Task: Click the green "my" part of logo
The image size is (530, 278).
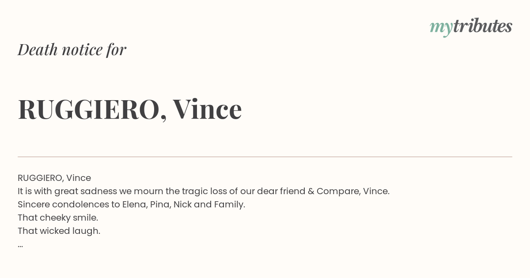Action: coord(441,27)
